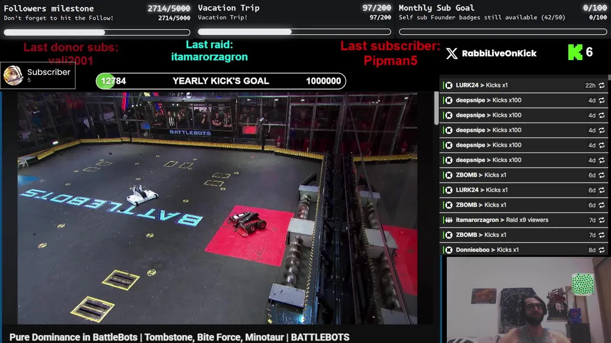
Task: Click last subscriber name 'Pipman5'
Action: coord(390,61)
